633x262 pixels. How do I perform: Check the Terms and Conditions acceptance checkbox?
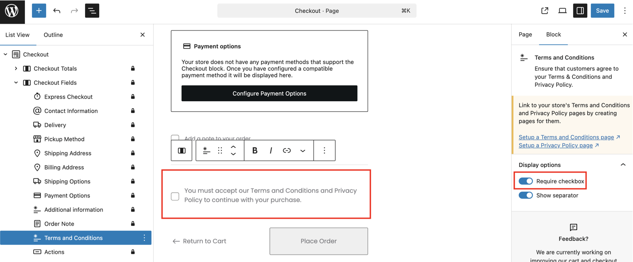tap(175, 196)
